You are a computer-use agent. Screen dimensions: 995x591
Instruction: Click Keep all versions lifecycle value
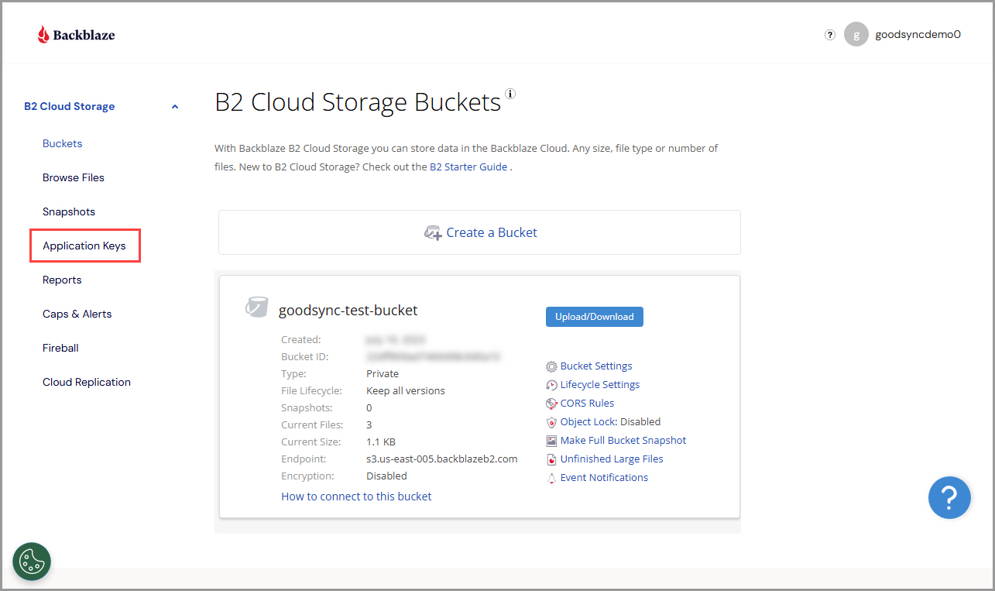point(406,390)
